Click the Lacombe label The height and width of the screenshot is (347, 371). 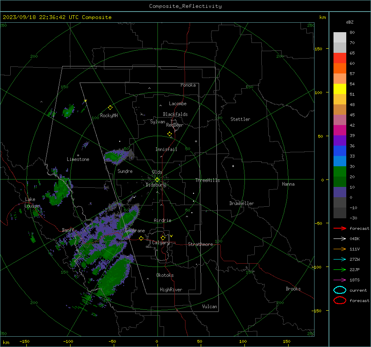pyautogui.click(x=178, y=104)
